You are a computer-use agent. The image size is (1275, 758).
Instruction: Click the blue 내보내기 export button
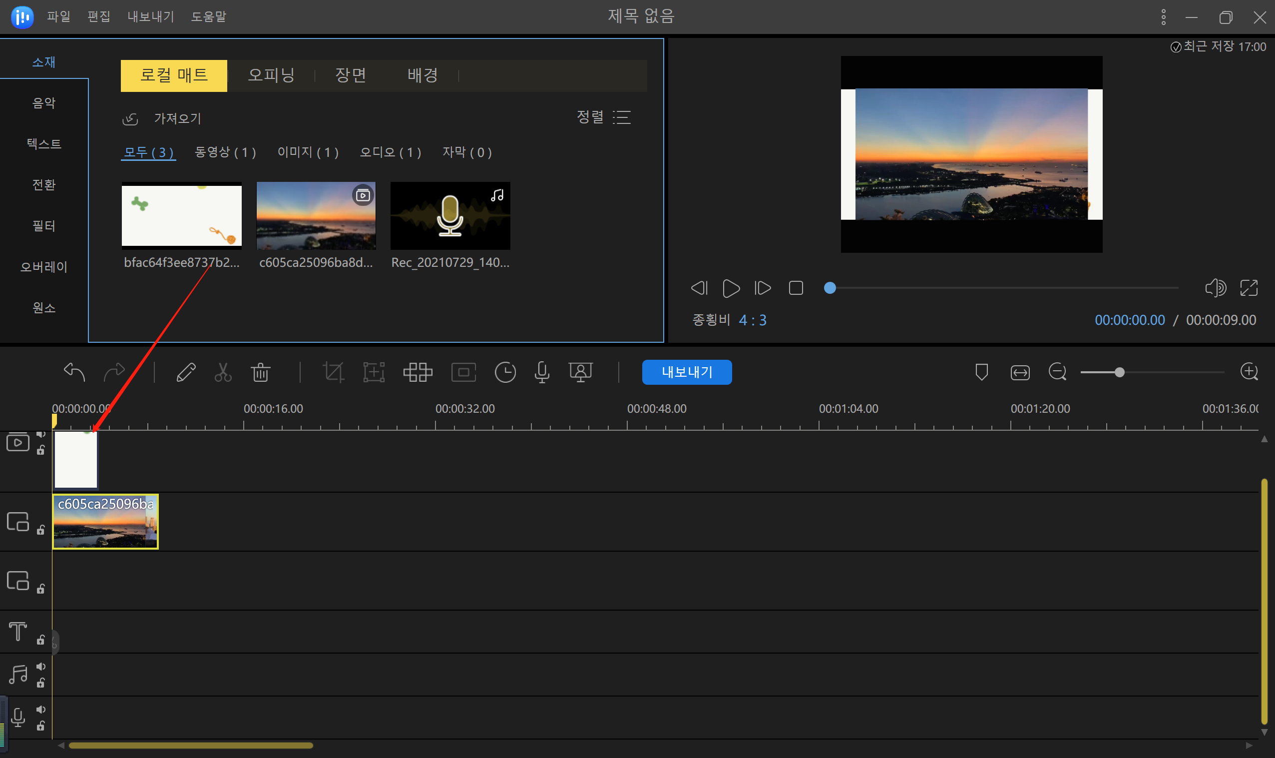point(687,372)
